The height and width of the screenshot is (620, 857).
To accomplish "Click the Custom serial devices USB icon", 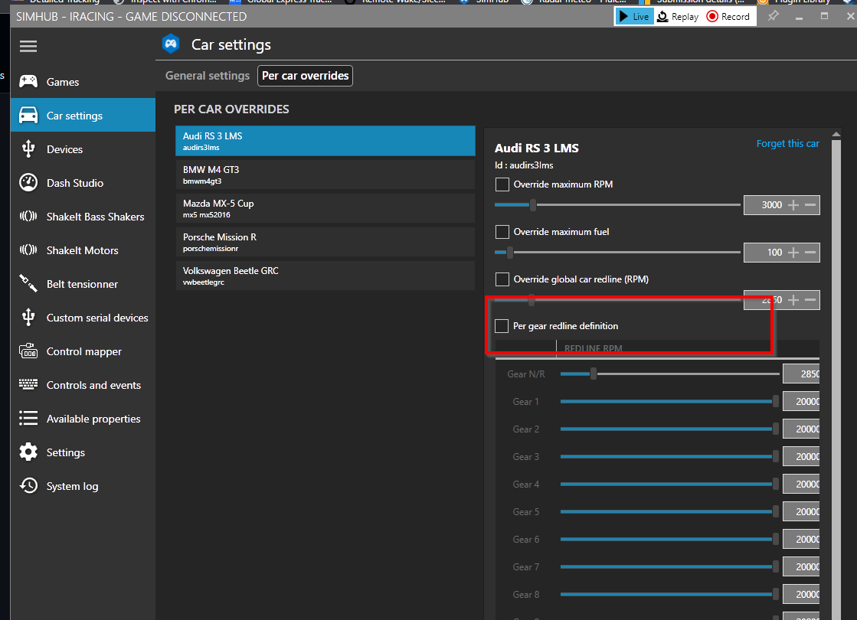I will pyautogui.click(x=28, y=318).
